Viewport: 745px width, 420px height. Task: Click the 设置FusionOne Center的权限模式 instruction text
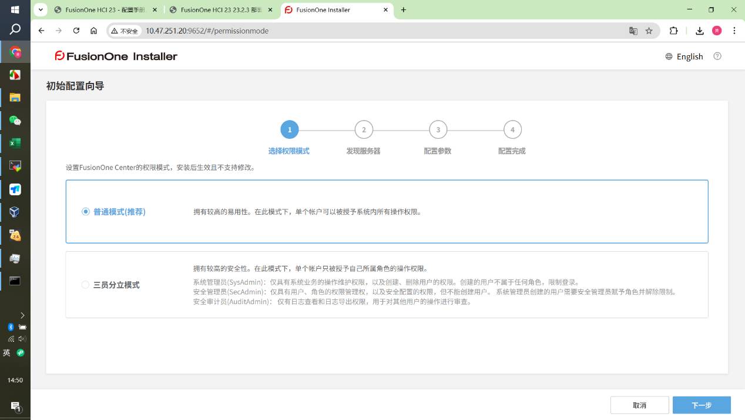coord(160,168)
